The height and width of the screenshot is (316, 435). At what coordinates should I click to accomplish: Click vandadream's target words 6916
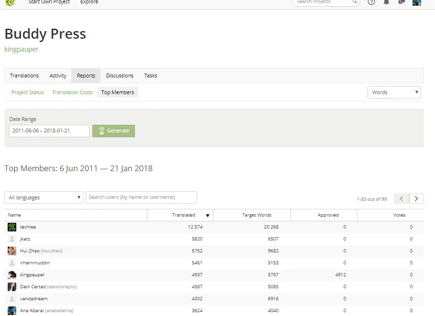[273, 298]
